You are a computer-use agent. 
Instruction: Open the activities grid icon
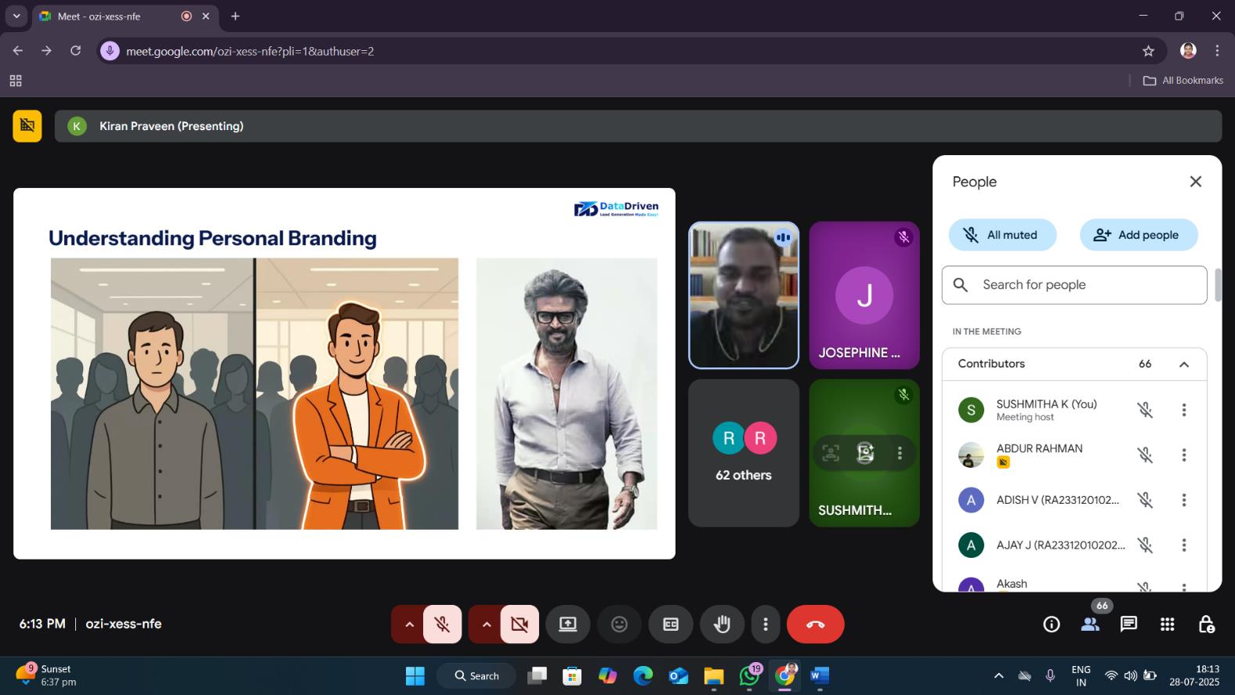[x=1167, y=624]
